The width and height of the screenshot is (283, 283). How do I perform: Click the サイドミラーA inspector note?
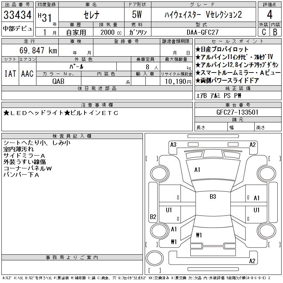24,156
